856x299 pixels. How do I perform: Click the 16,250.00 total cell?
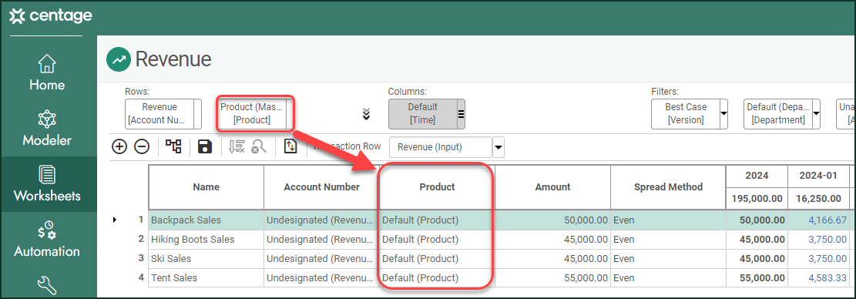[x=818, y=199]
